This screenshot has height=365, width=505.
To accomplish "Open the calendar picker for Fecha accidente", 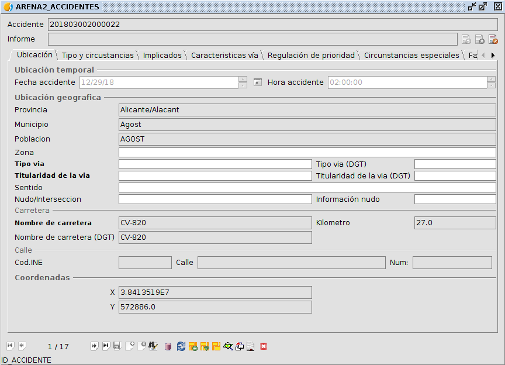I will tap(258, 82).
